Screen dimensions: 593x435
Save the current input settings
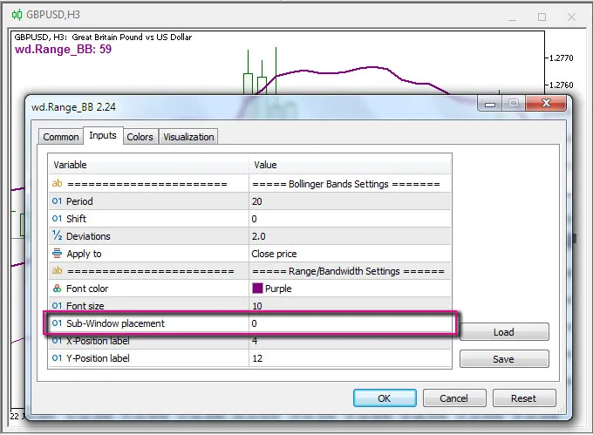point(503,359)
